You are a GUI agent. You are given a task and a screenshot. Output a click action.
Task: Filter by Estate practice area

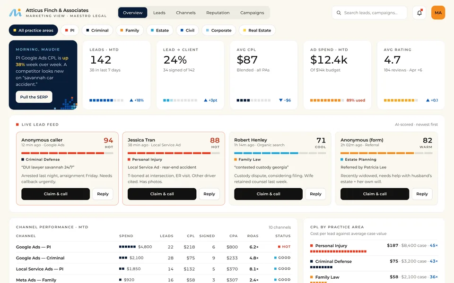tap(159, 30)
